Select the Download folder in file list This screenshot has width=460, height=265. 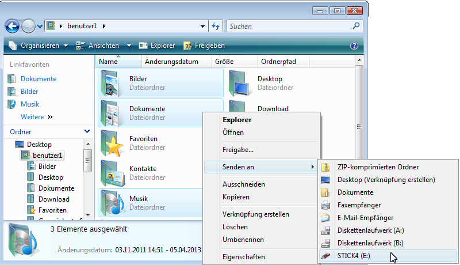(273, 108)
